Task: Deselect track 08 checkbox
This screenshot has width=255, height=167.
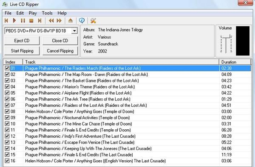Action: 7,111
